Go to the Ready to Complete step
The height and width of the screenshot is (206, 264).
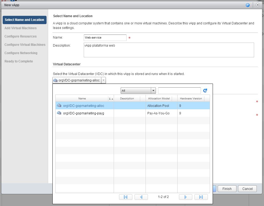[x=19, y=61]
